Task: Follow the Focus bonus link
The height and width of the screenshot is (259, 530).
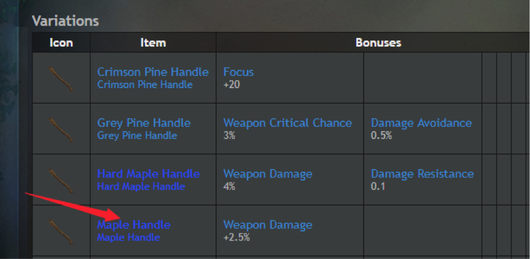Action: pyautogui.click(x=238, y=72)
